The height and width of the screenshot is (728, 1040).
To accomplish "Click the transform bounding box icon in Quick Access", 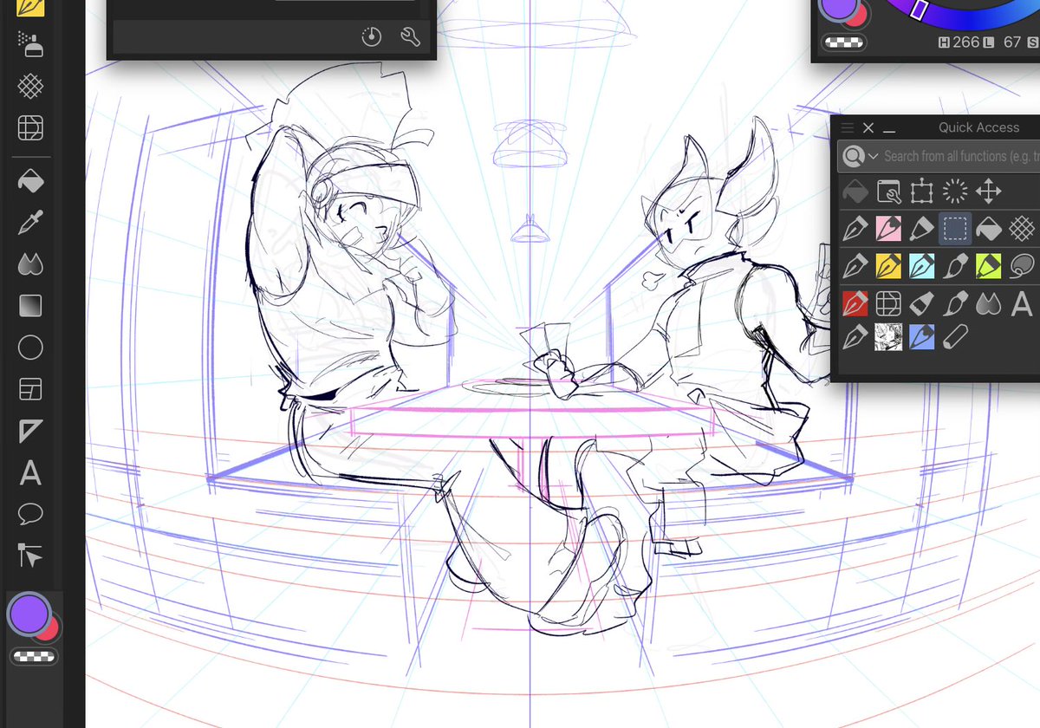I will tap(922, 192).
